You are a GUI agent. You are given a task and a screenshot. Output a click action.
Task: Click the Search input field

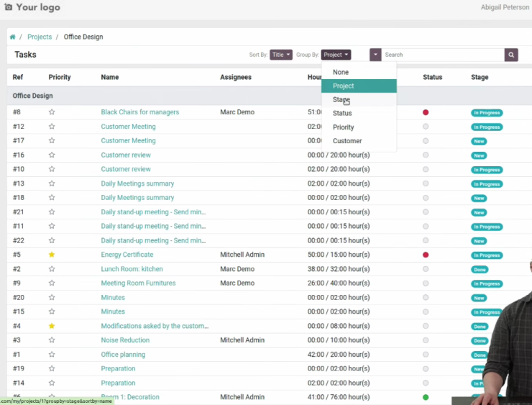point(443,55)
